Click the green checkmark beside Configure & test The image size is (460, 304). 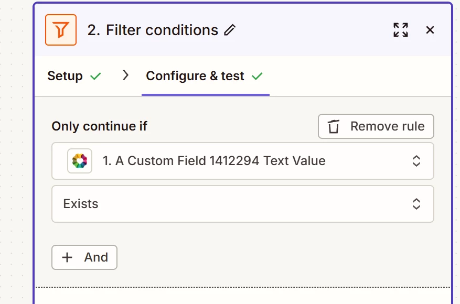click(257, 76)
